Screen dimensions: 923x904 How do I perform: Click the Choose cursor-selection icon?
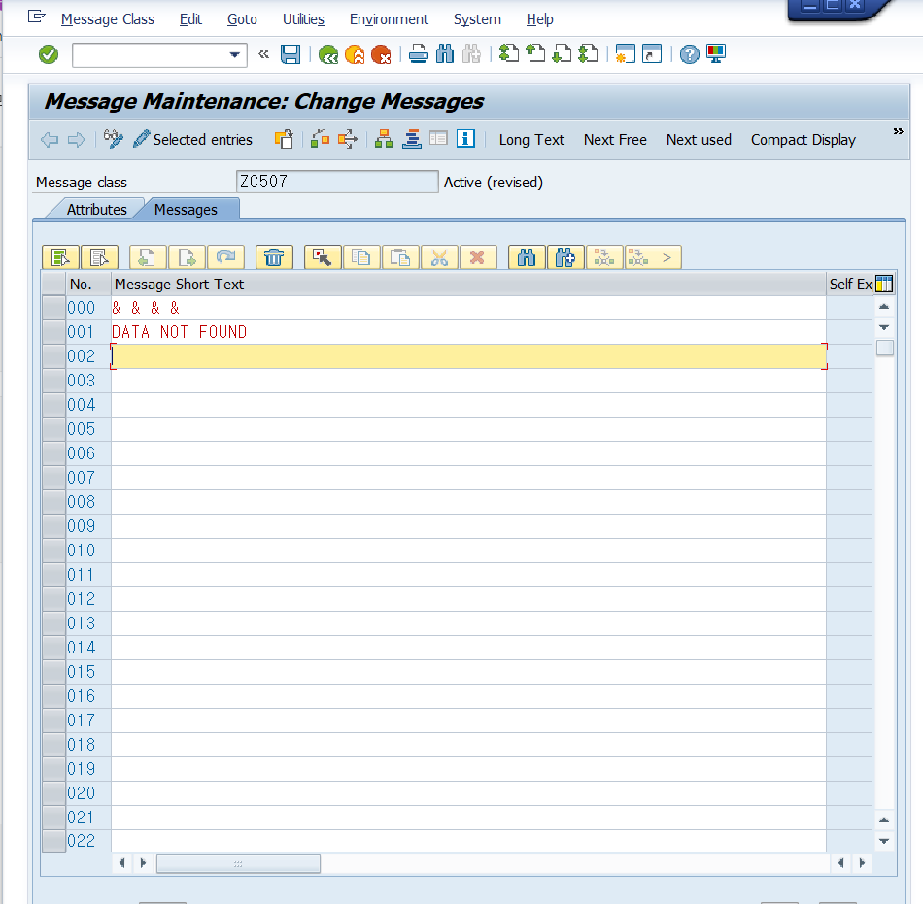click(x=322, y=257)
